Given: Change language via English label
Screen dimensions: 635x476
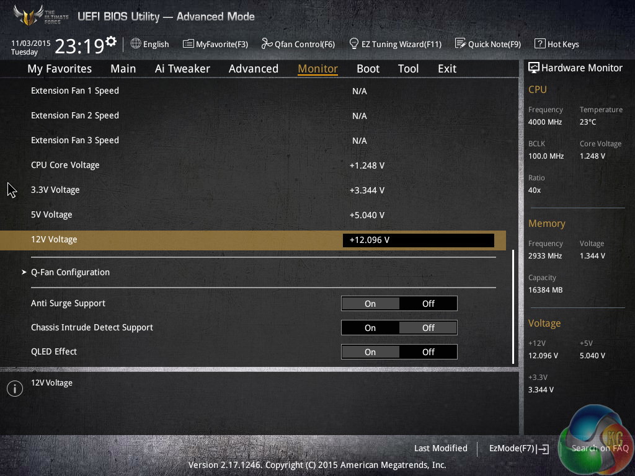Looking at the screenshot, I should coord(156,44).
